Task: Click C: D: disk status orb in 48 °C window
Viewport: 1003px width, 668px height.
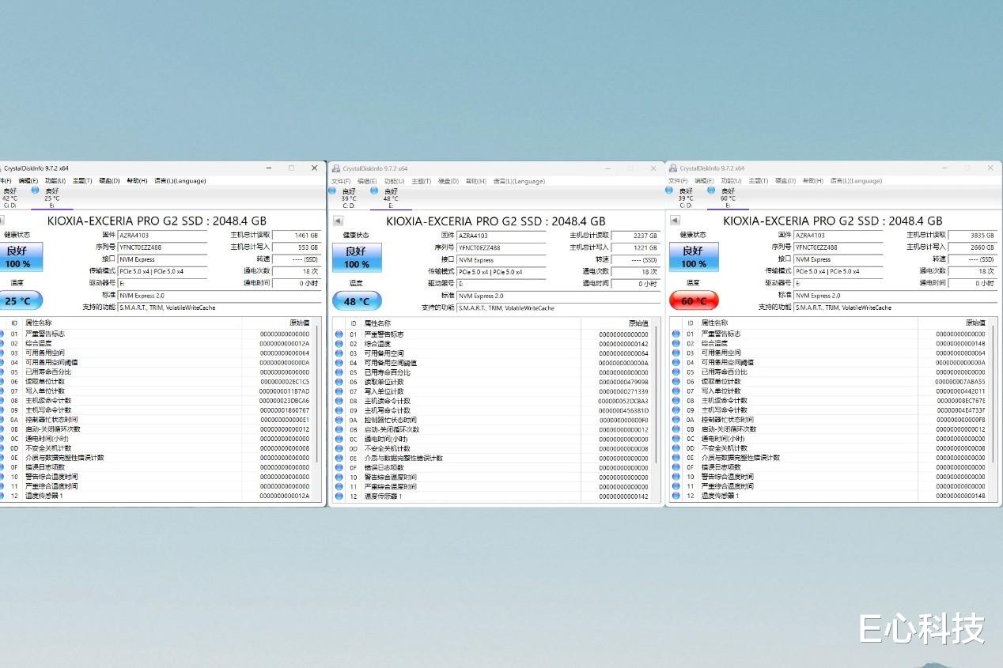Action: click(333, 190)
